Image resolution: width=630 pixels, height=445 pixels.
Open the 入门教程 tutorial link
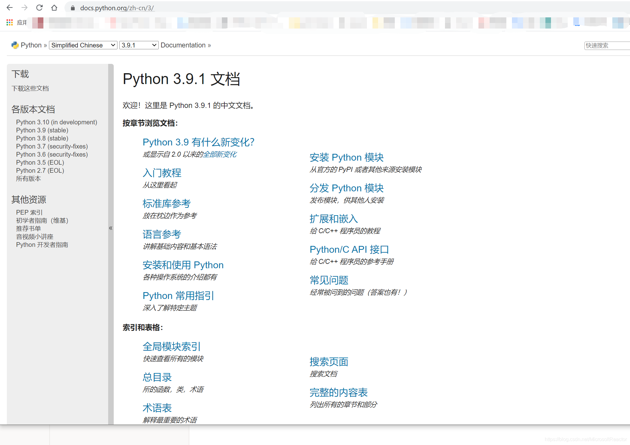162,173
